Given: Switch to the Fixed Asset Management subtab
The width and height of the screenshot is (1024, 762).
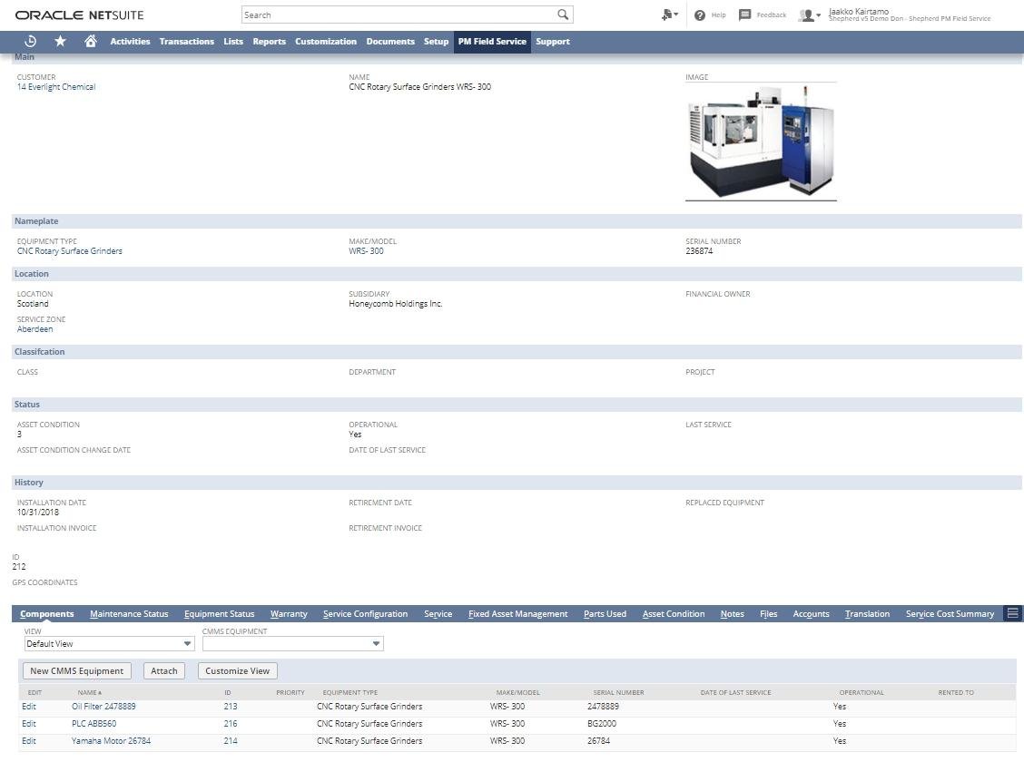Looking at the screenshot, I should coord(517,614).
